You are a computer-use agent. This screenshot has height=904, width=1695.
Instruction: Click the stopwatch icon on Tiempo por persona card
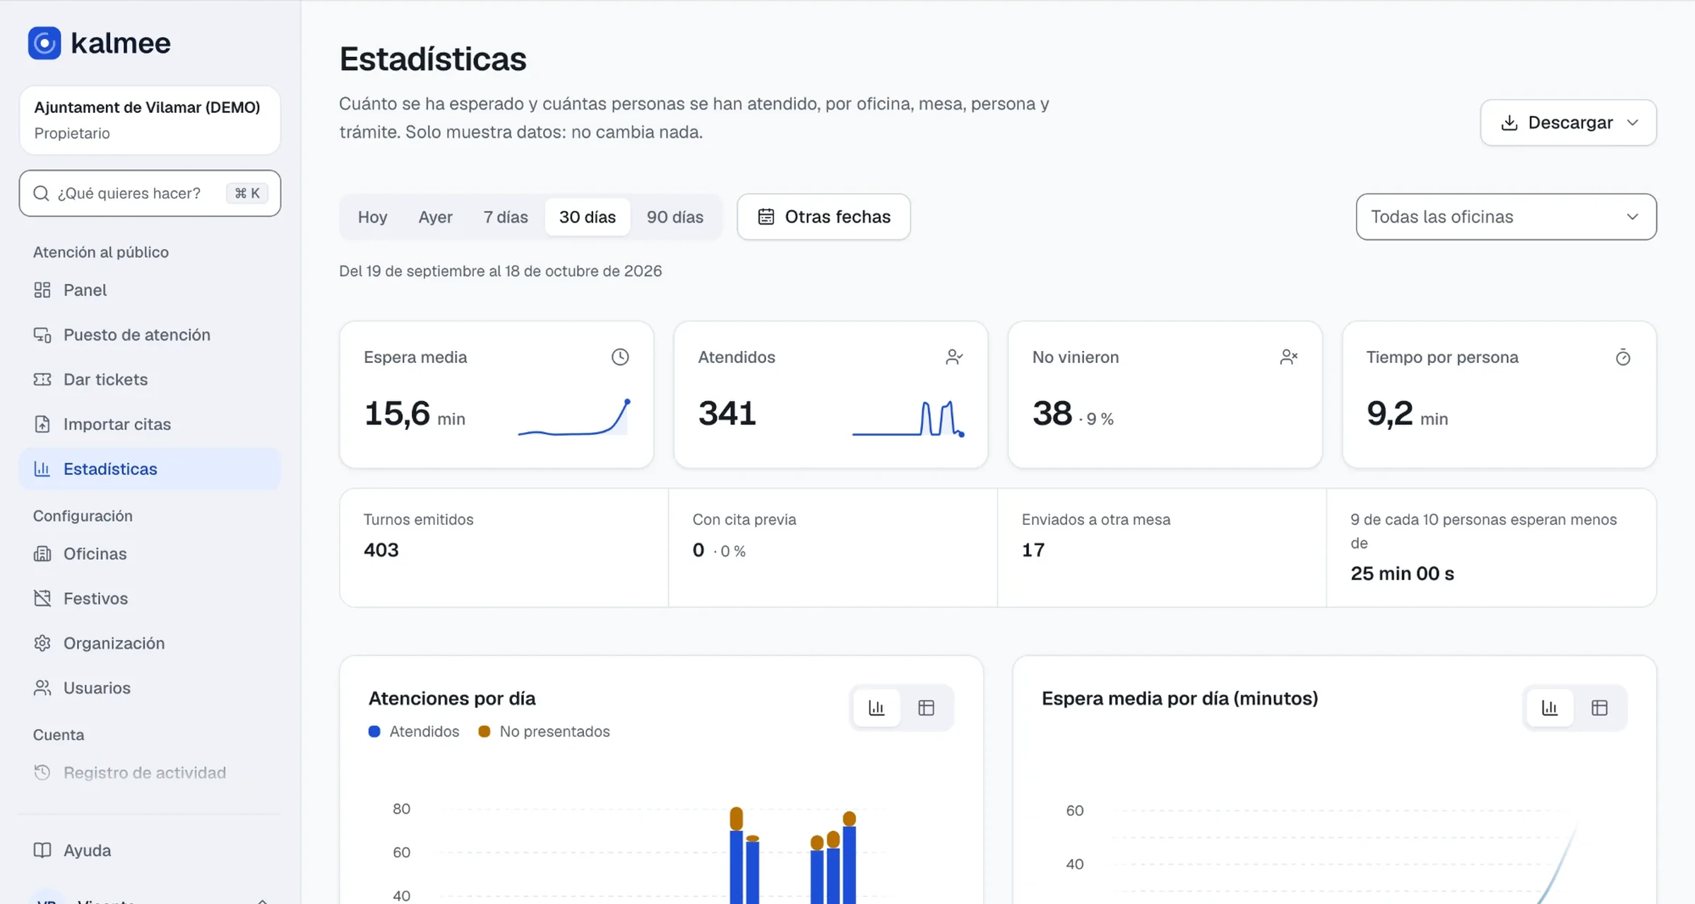click(x=1623, y=357)
